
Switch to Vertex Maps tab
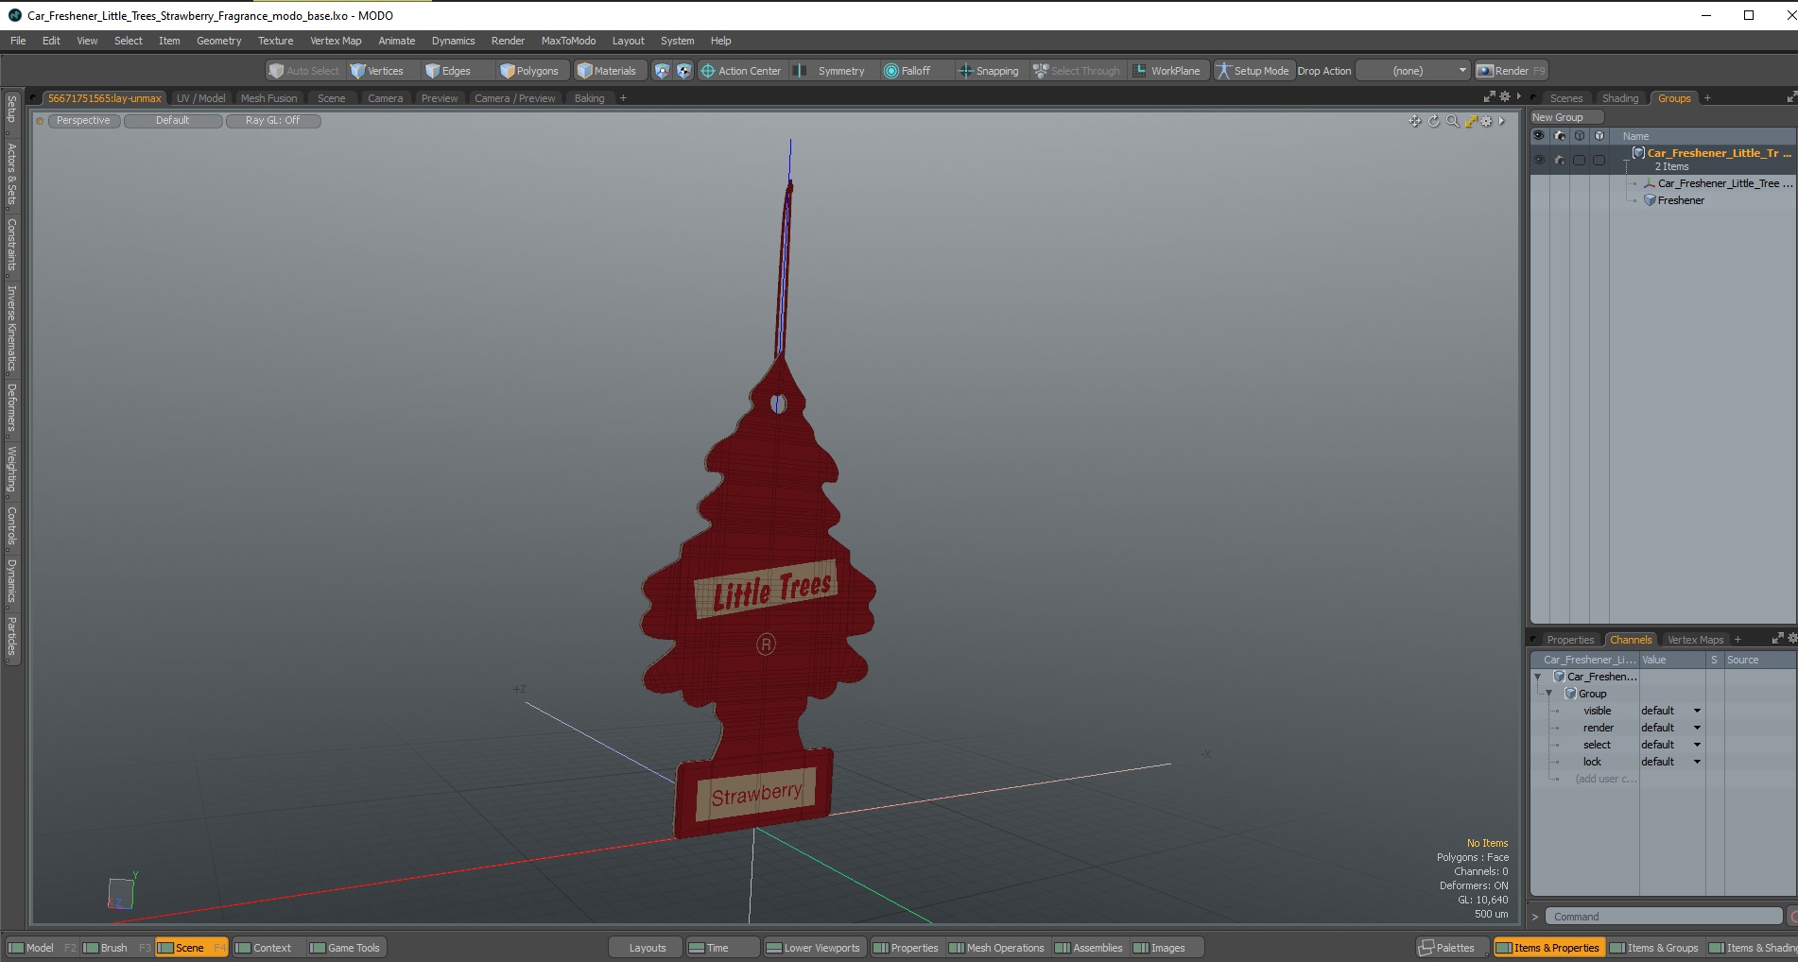coord(1695,640)
